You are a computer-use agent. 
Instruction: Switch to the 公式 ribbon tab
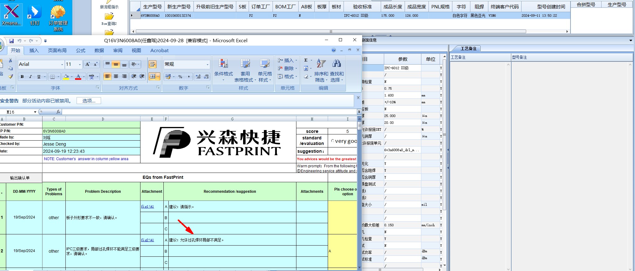(81, 50)
